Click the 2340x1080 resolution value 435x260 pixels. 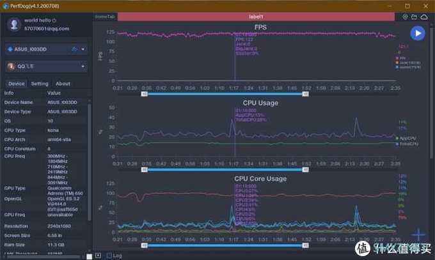point(59,226)
